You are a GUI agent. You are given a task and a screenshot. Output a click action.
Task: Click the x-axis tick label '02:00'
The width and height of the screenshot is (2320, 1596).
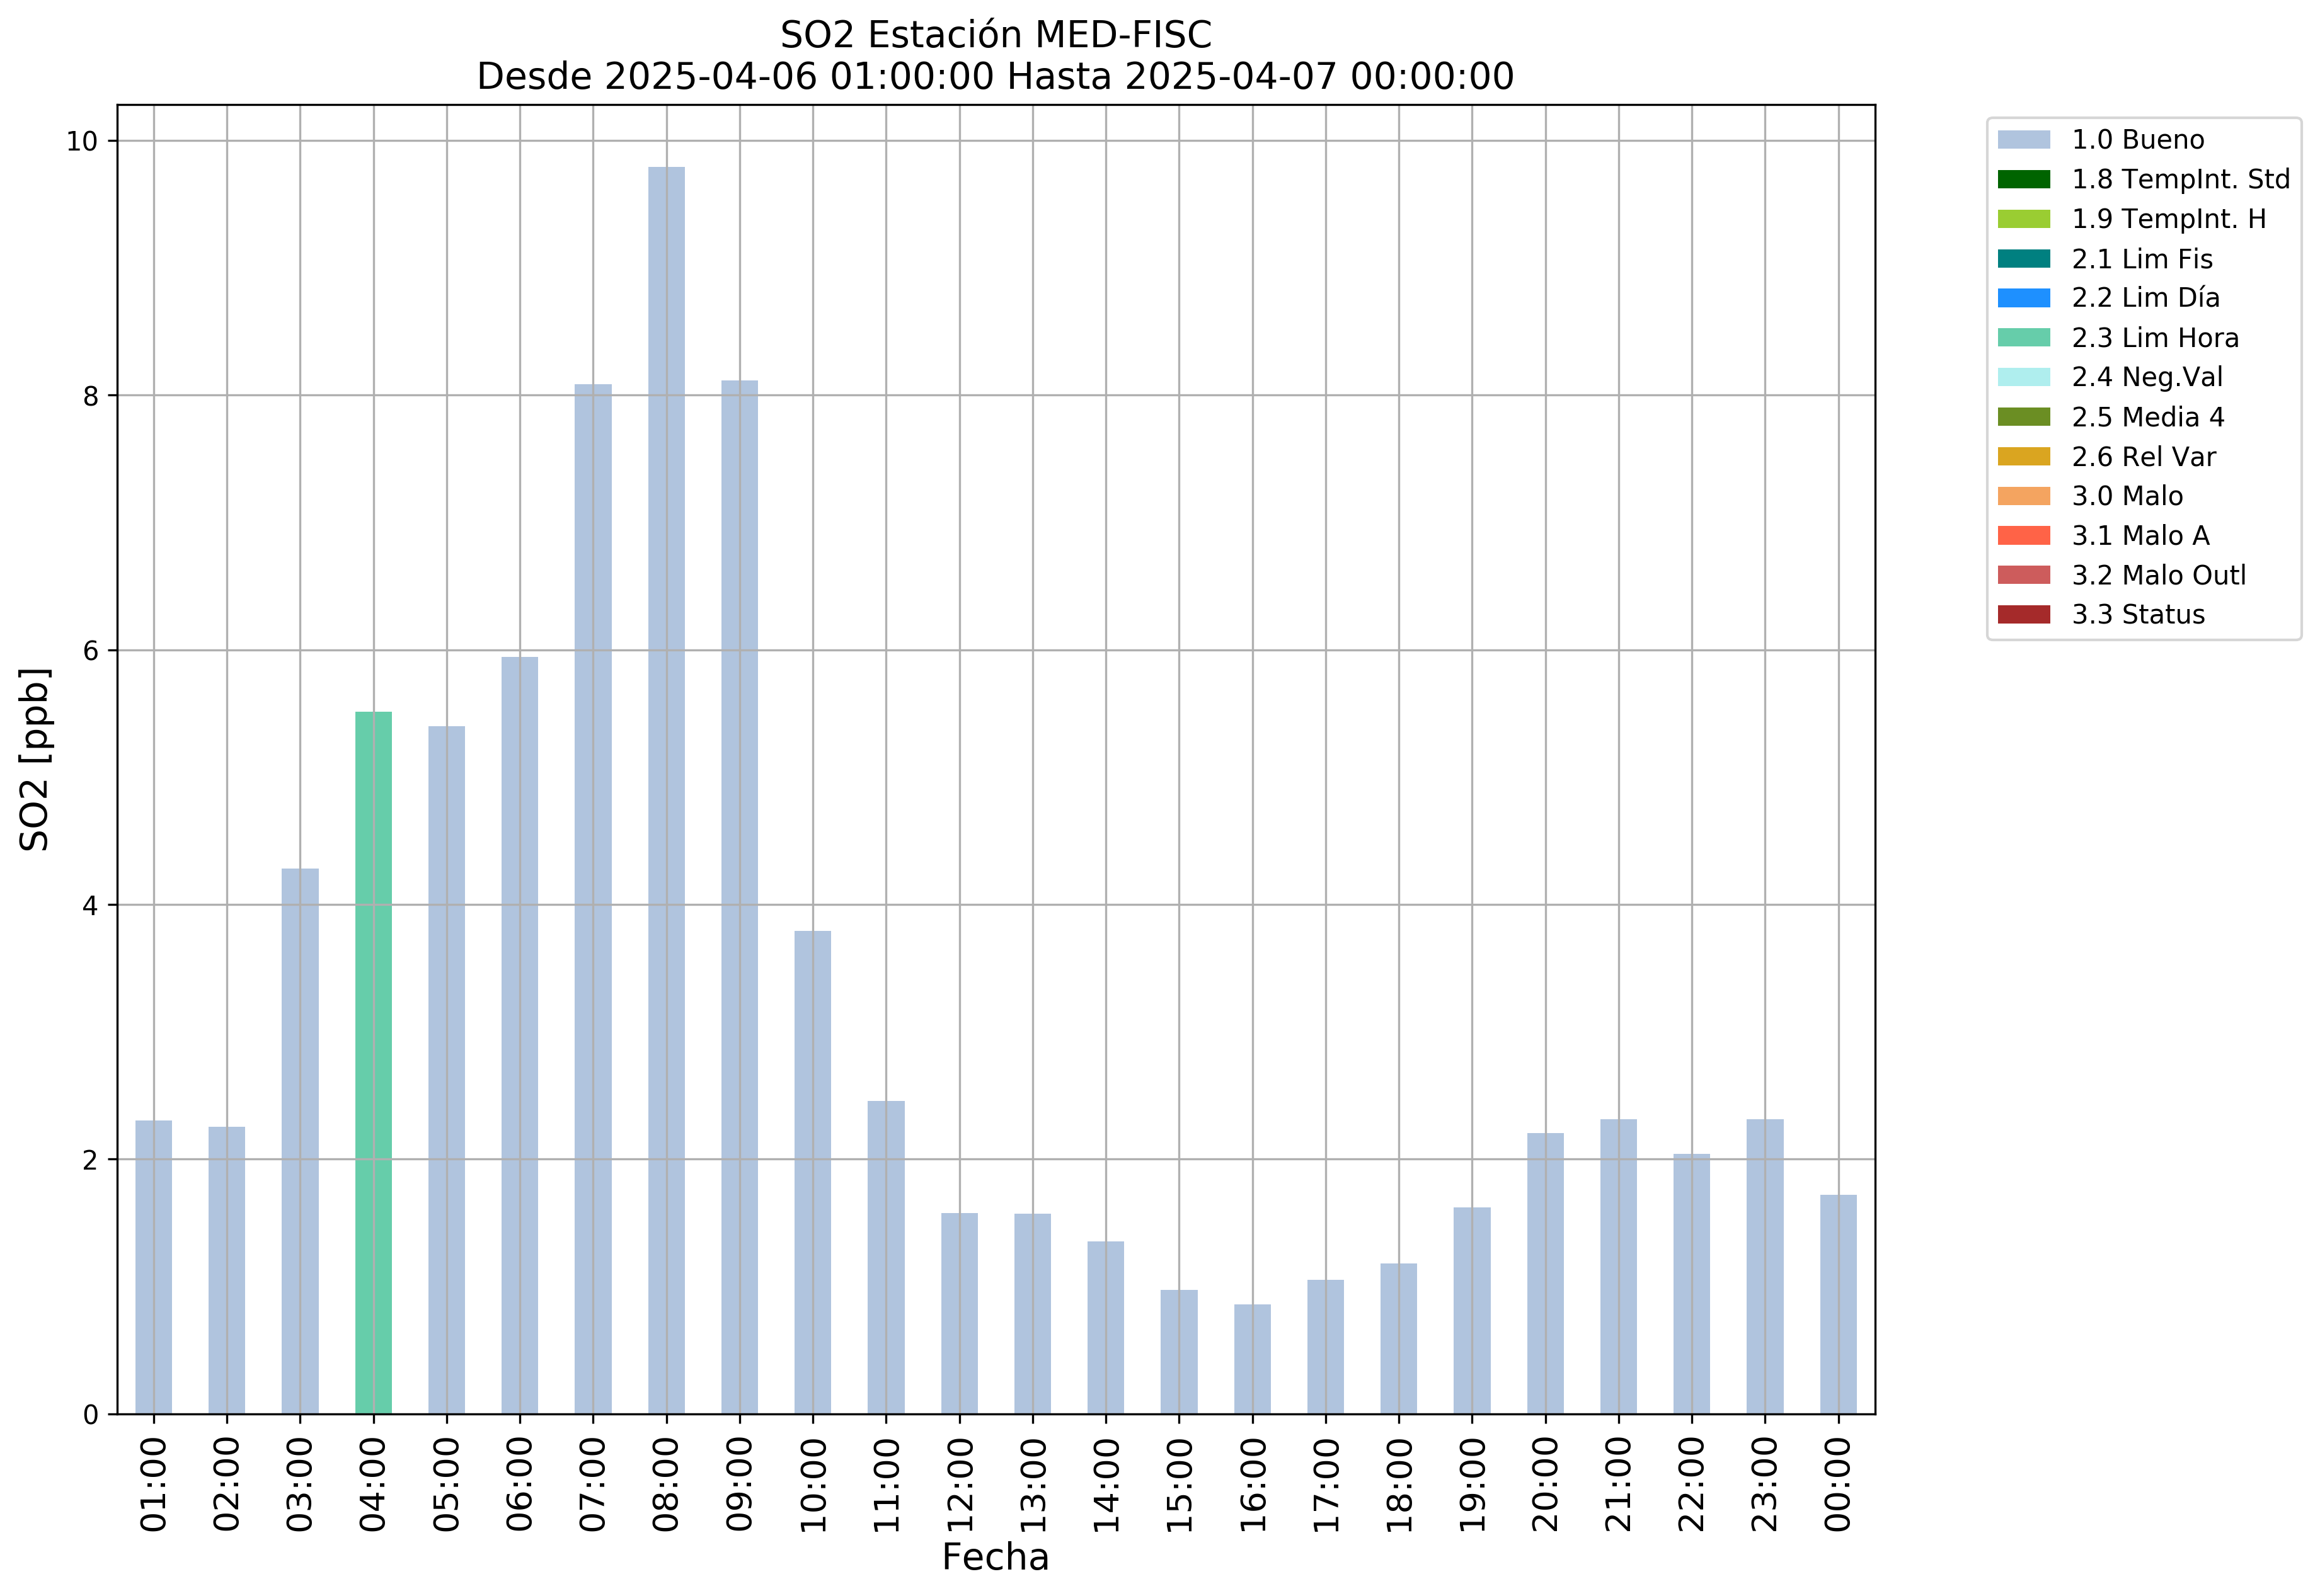[x=227, y=1484]
